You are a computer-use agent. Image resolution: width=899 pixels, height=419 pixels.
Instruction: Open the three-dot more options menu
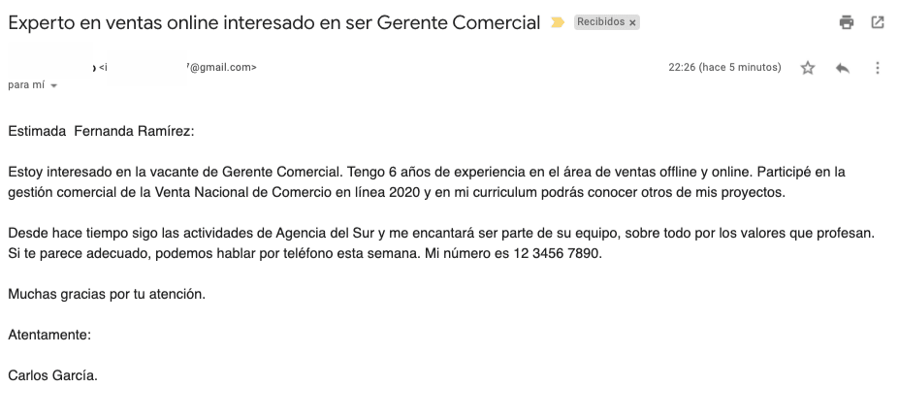click(x=878, y=68)
